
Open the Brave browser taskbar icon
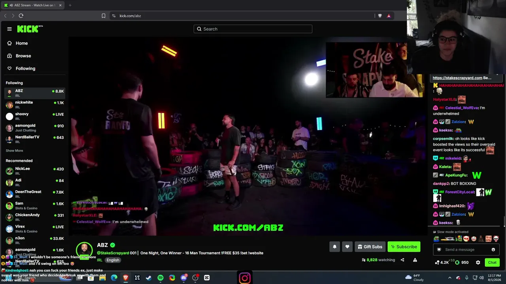pos(126,278)
